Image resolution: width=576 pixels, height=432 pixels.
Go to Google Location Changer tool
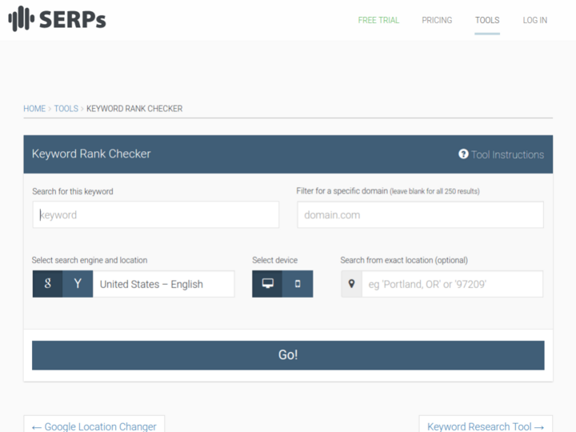coord(94,426)
